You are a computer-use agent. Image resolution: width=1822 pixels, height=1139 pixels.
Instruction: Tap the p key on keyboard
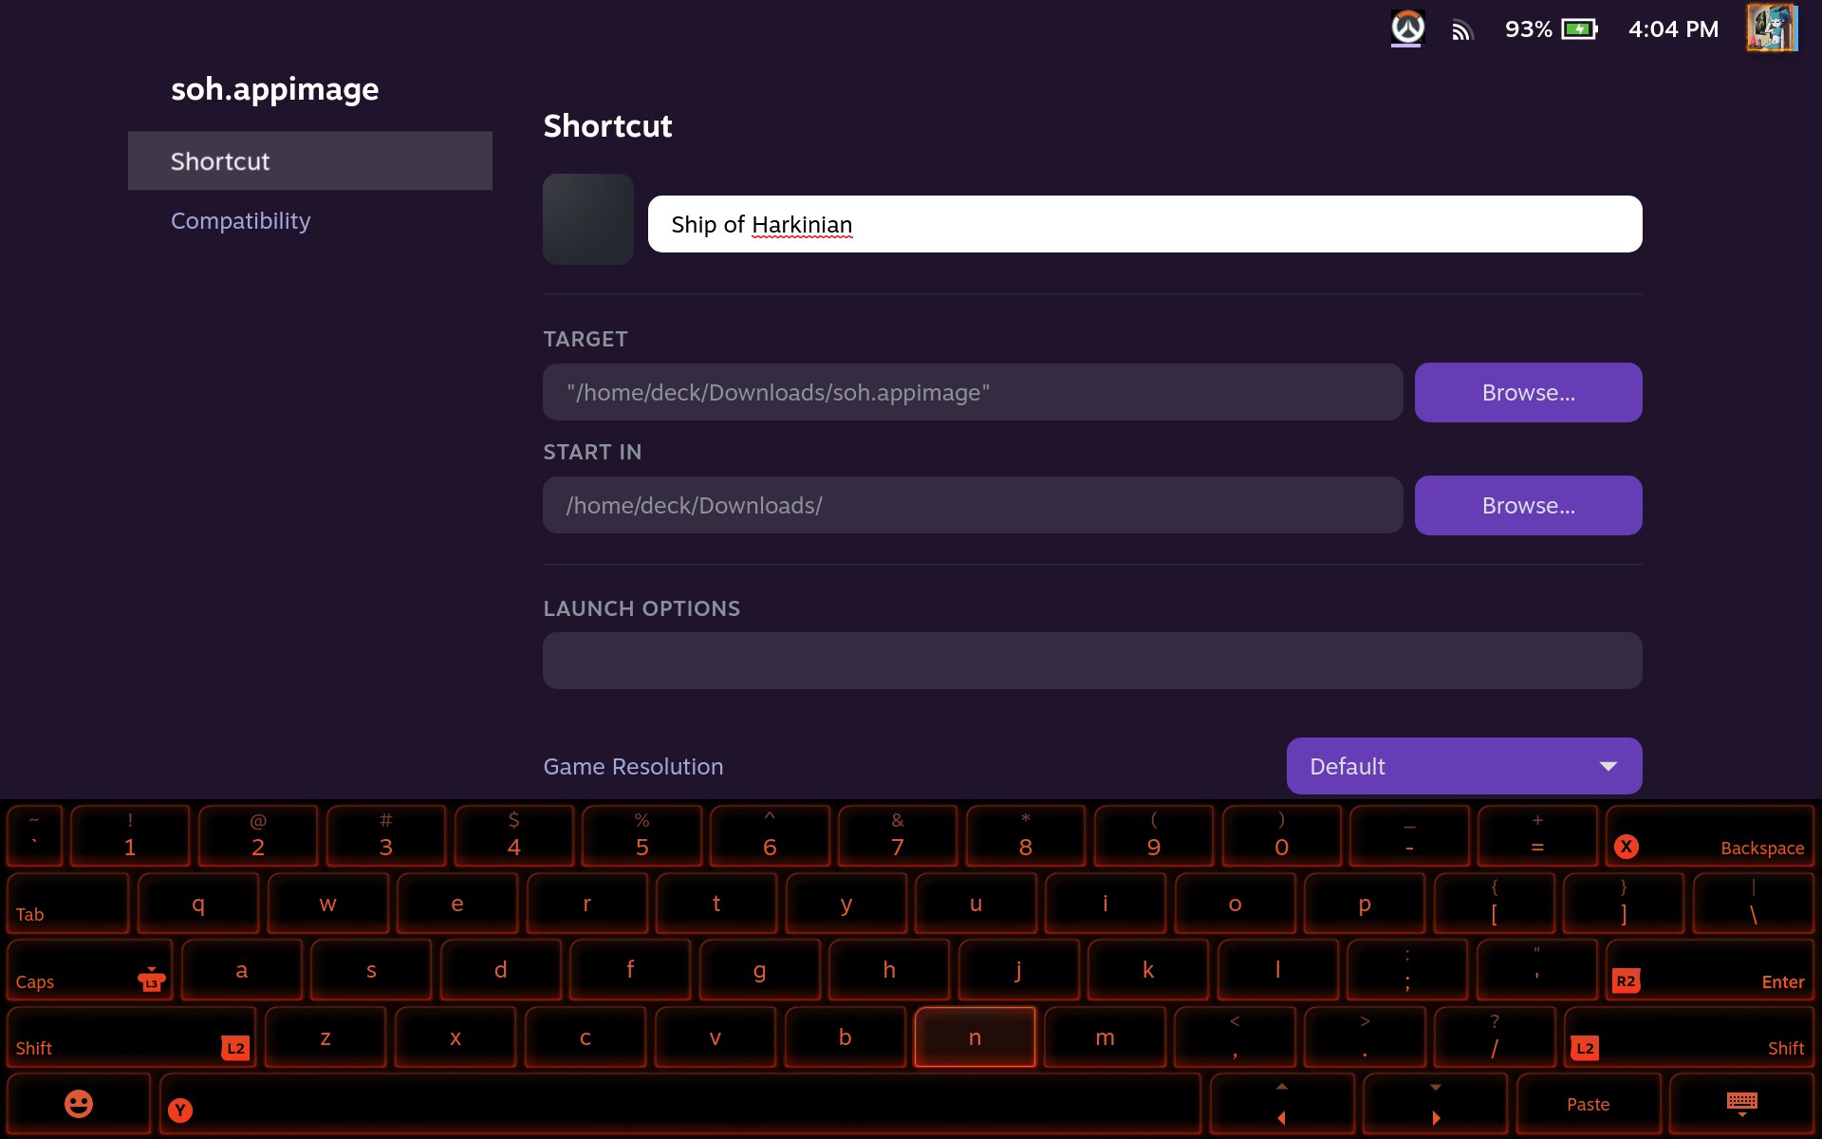pos(1365,904)
